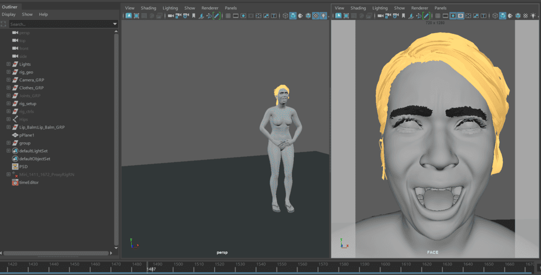Open the Outliner search filter dropdown arrow
The width and height of the screenshot is (541, 275).
[115, 24]
